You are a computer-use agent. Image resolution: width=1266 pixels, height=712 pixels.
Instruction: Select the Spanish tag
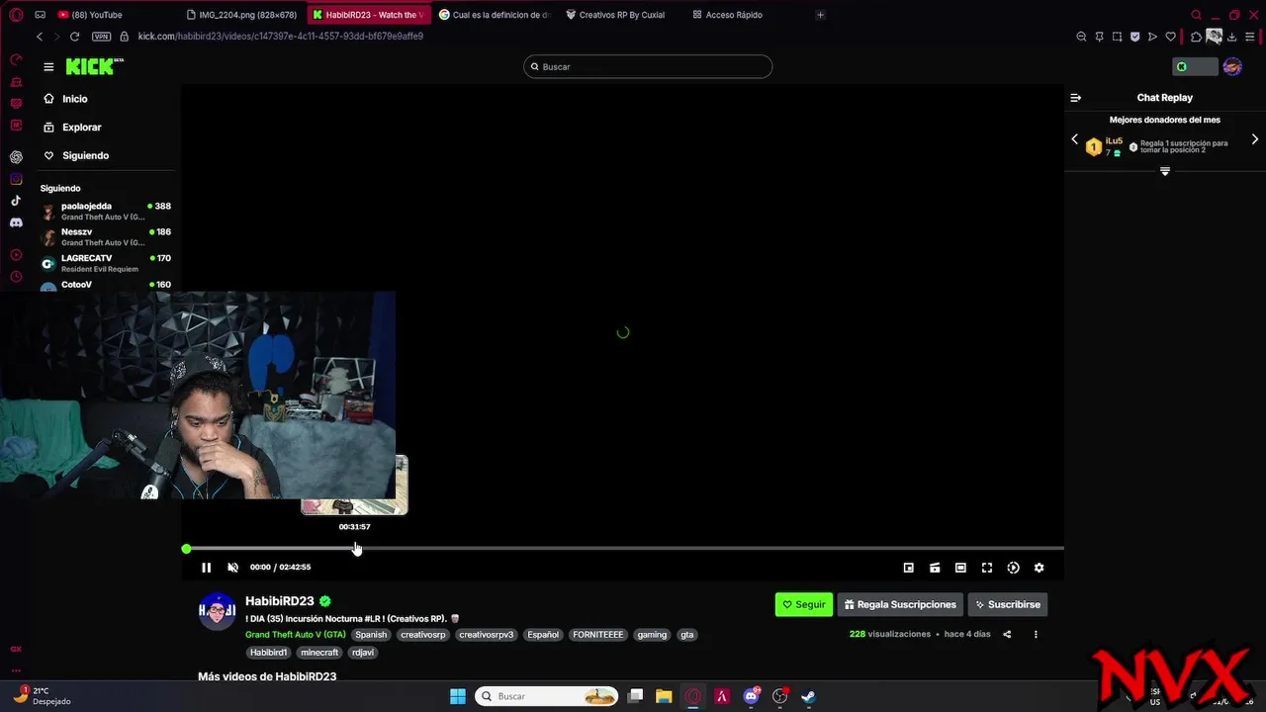[371, 635]
